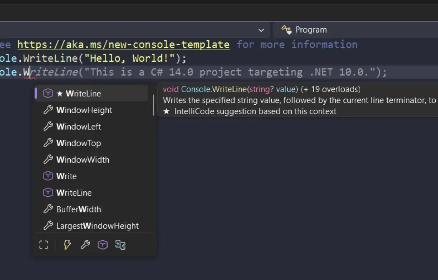Open the navigation bar dropdown chevron
Screen dimensions: 438x280
pos(261,30)
